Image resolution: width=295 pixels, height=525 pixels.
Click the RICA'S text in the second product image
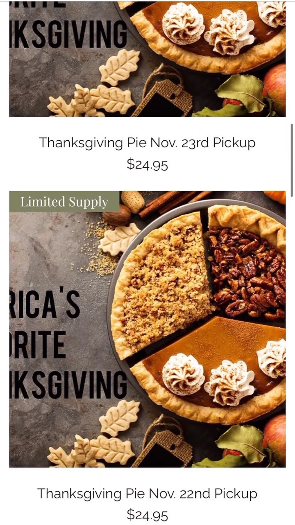coord(45,304)
